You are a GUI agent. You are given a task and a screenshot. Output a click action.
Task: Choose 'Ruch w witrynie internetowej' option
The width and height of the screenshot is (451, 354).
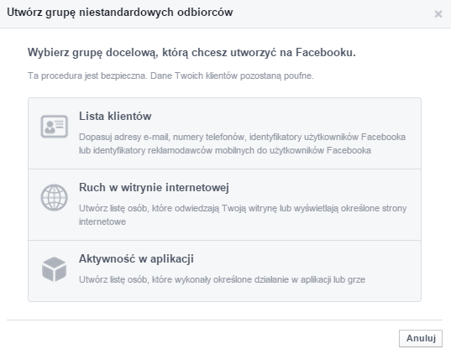[224, 205]
